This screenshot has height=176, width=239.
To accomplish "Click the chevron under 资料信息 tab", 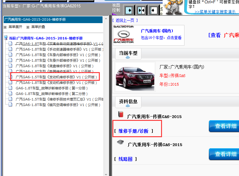I will [x=128, y=105].
